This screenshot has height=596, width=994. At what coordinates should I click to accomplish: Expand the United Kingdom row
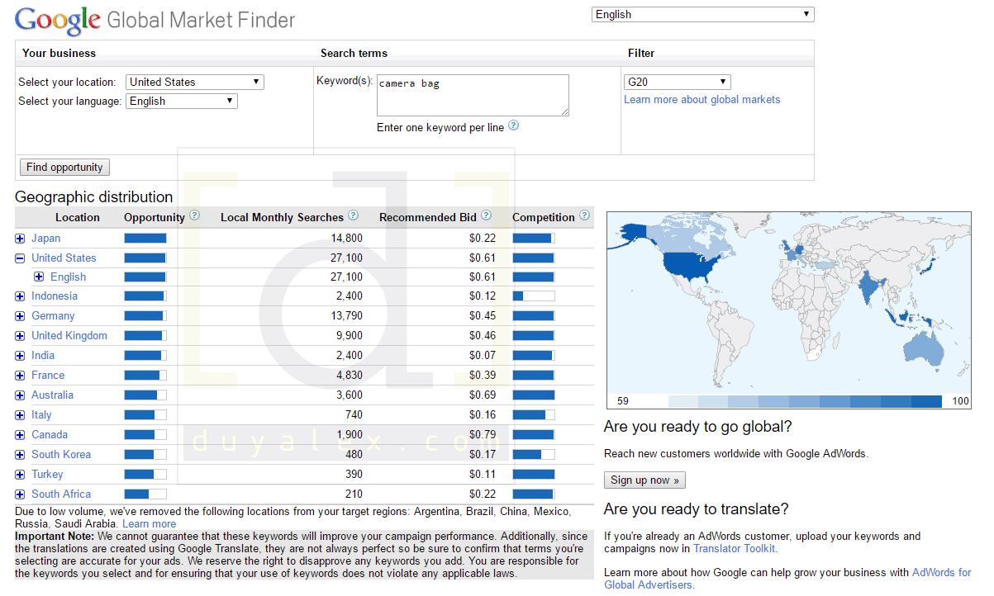[20, 336]
